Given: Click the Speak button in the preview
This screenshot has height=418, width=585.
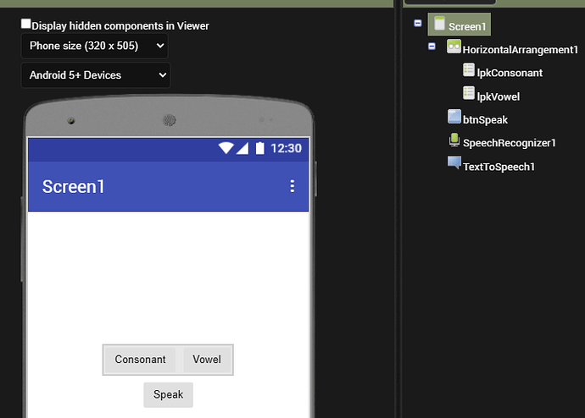Looking at the screenshot, I should 168,394.
